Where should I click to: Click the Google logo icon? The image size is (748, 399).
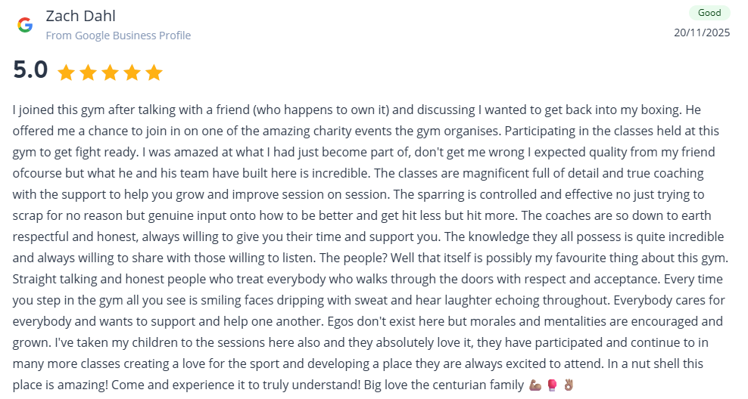[25, 25]
